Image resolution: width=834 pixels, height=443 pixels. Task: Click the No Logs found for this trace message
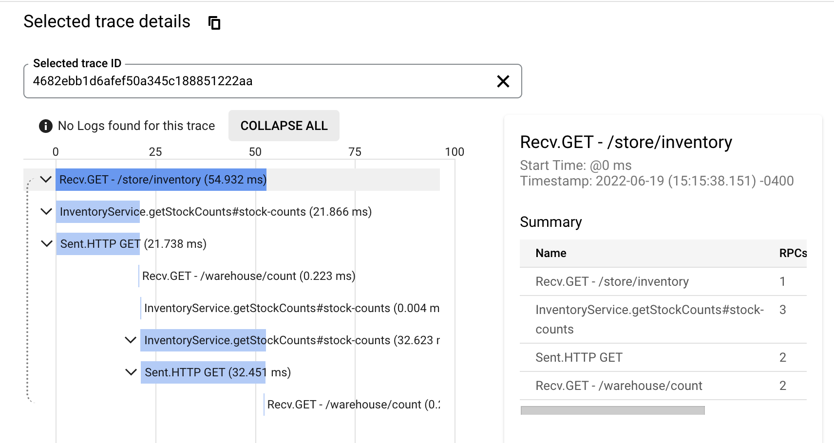pos(136,126)
